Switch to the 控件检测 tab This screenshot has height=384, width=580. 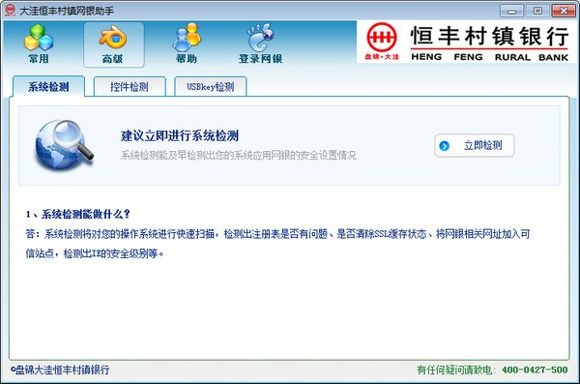coord(130,87)
